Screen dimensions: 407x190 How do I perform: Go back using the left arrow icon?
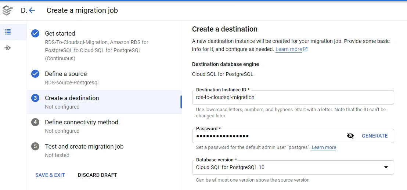[32, 10]
